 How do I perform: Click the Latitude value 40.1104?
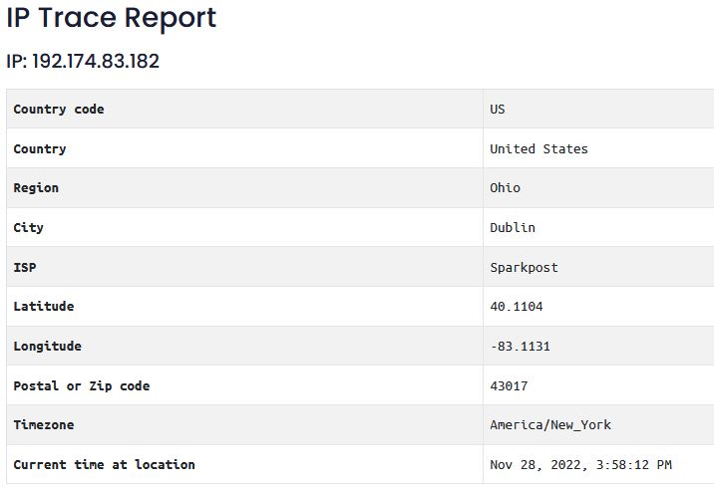tap(517, 307)
